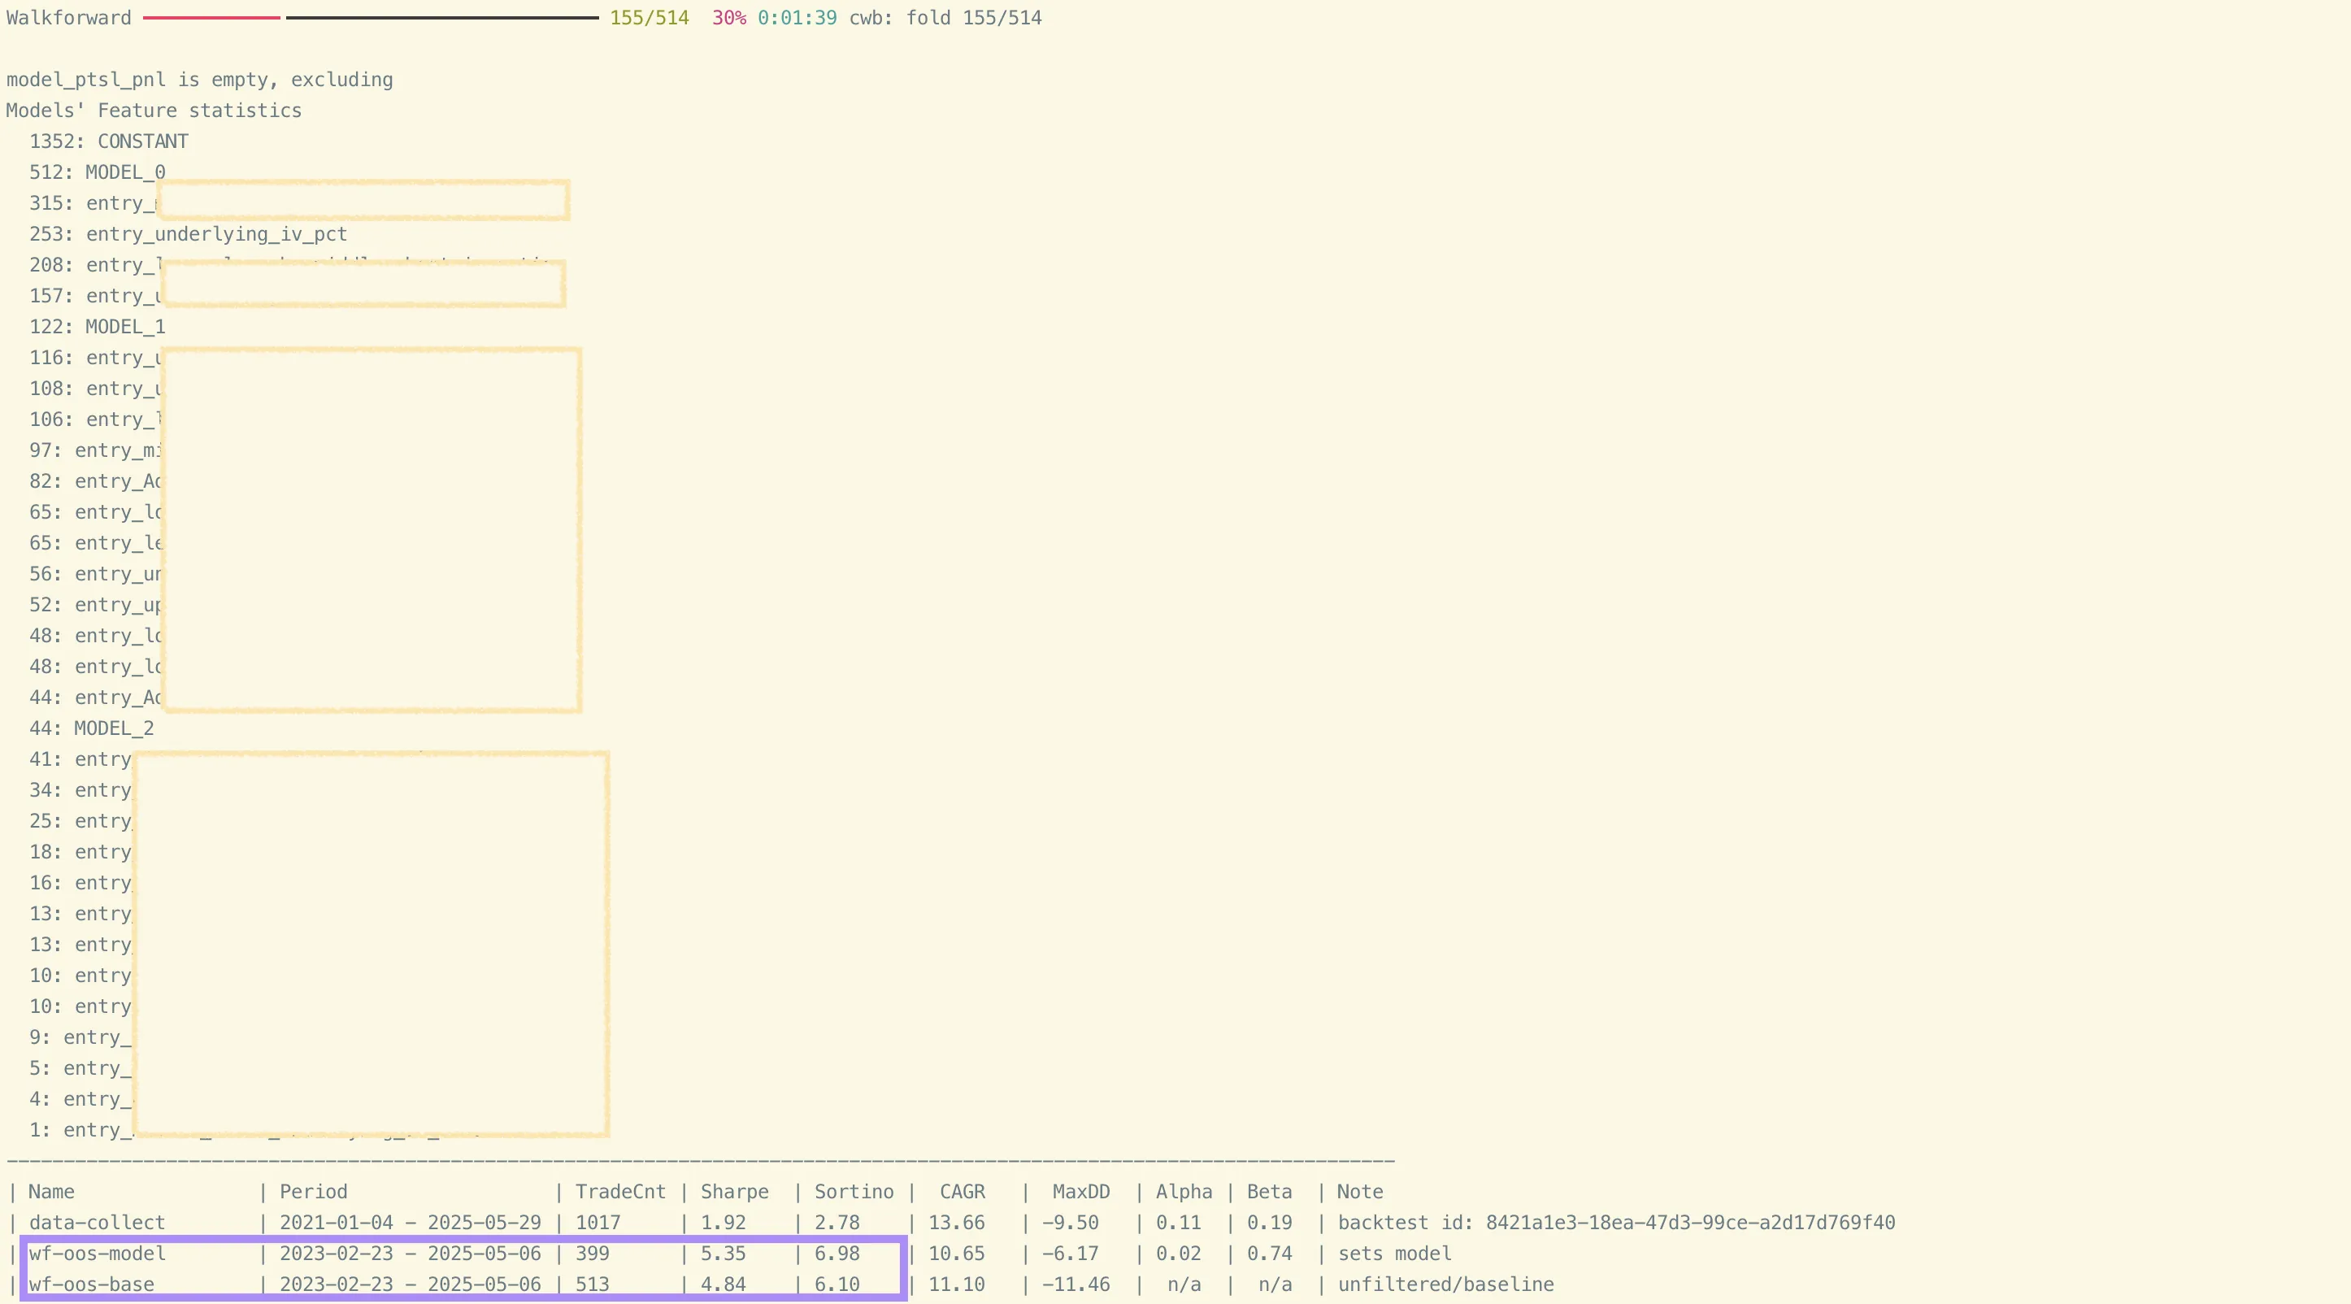Select the Models' Feature statistics heading
2351x1304 pixels.
click(152, 110)
